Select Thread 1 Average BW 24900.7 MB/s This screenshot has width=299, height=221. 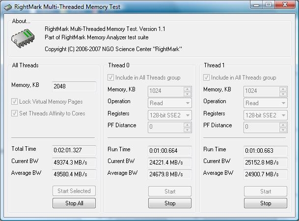pos(266,174)
